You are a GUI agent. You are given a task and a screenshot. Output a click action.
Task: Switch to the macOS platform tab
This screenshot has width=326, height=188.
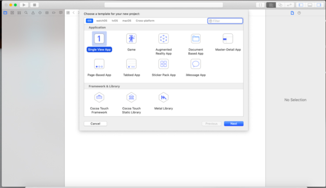click(x=127, y=21)
